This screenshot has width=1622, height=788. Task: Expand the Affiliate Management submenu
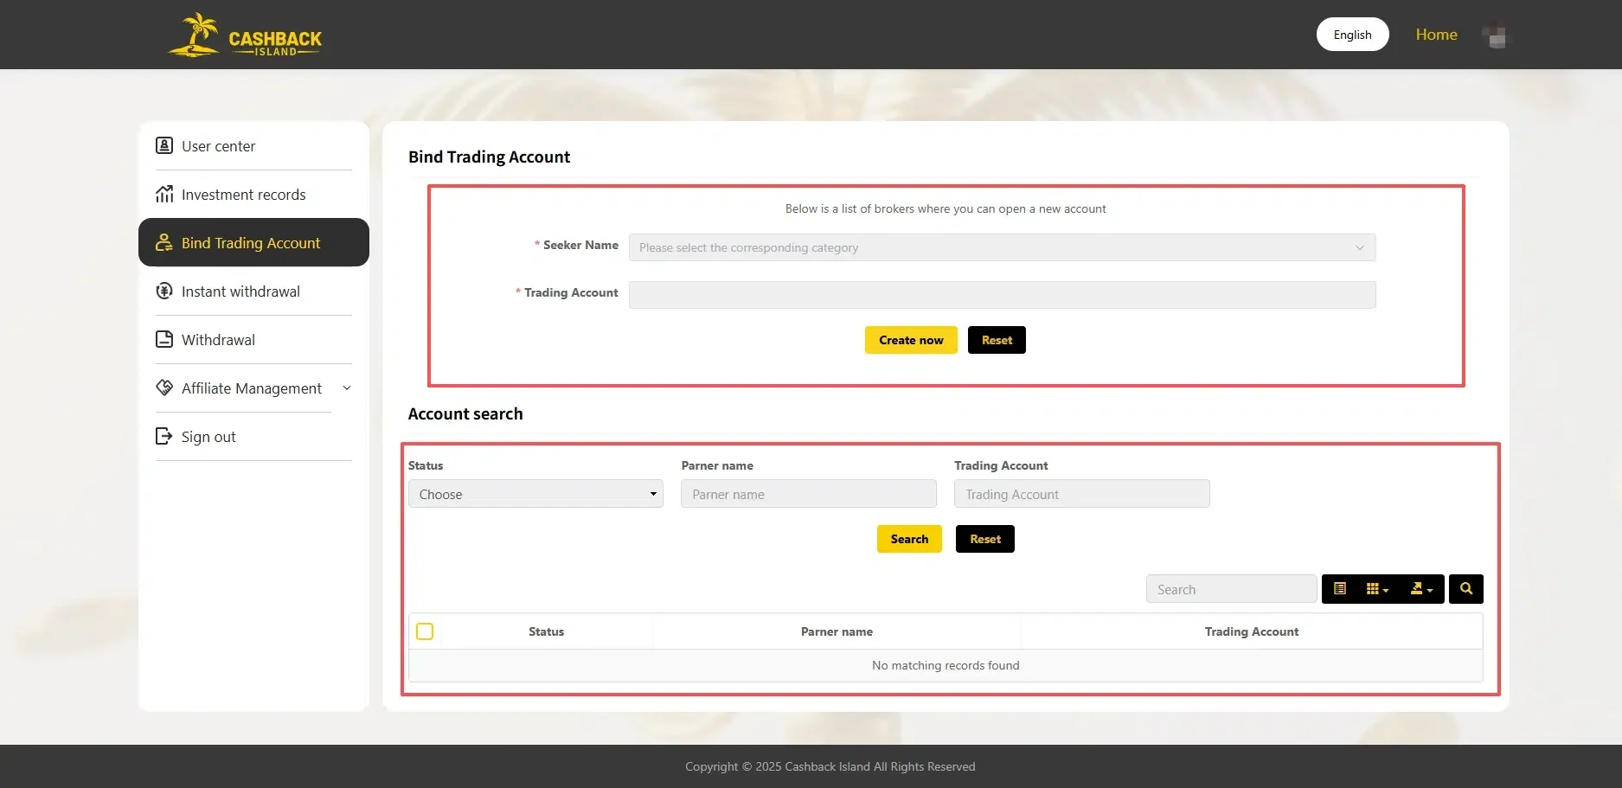(346, 388)
